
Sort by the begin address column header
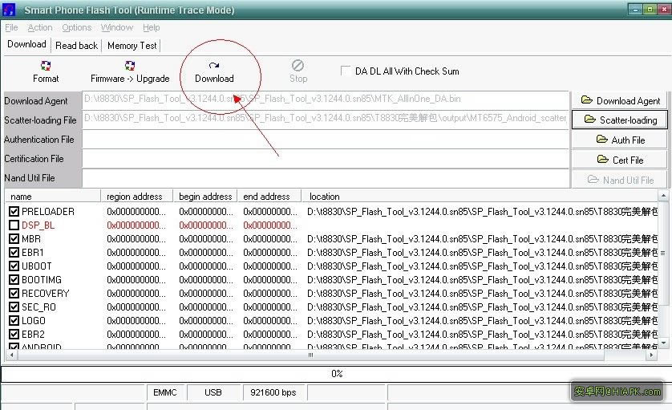205,196
